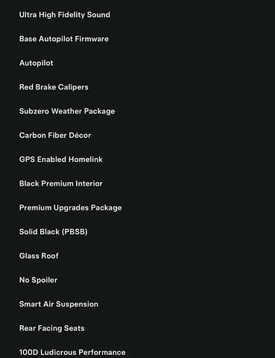The width and height of the screenshot is (275, 358).
Task: Select Ultra High Fidelity Sound item
Action: 65,15
